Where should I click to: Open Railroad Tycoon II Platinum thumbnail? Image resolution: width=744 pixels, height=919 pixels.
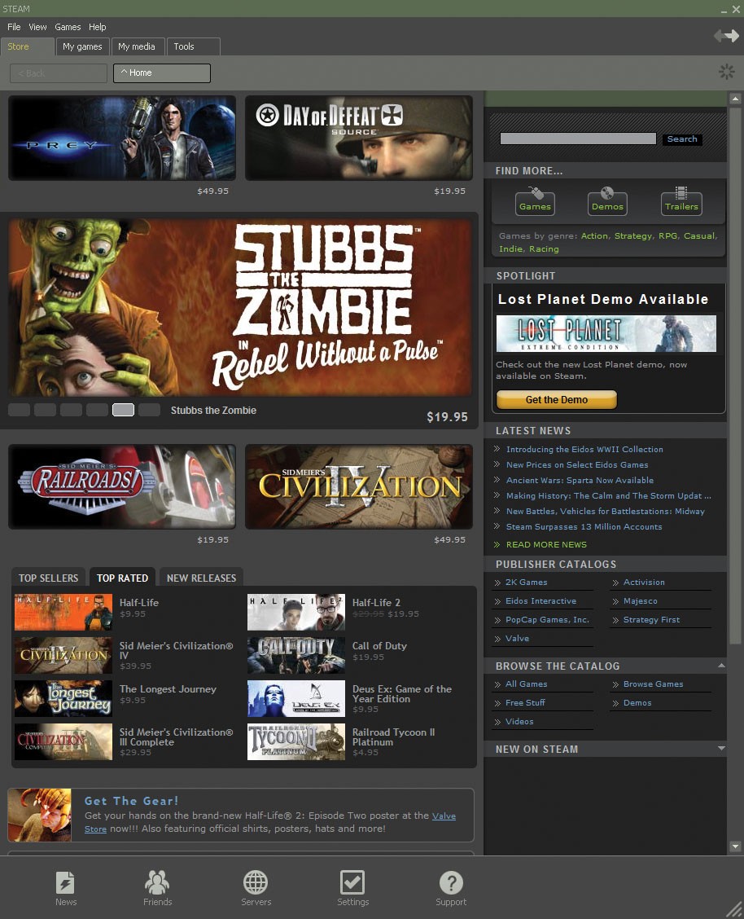[x=296, y=742]
